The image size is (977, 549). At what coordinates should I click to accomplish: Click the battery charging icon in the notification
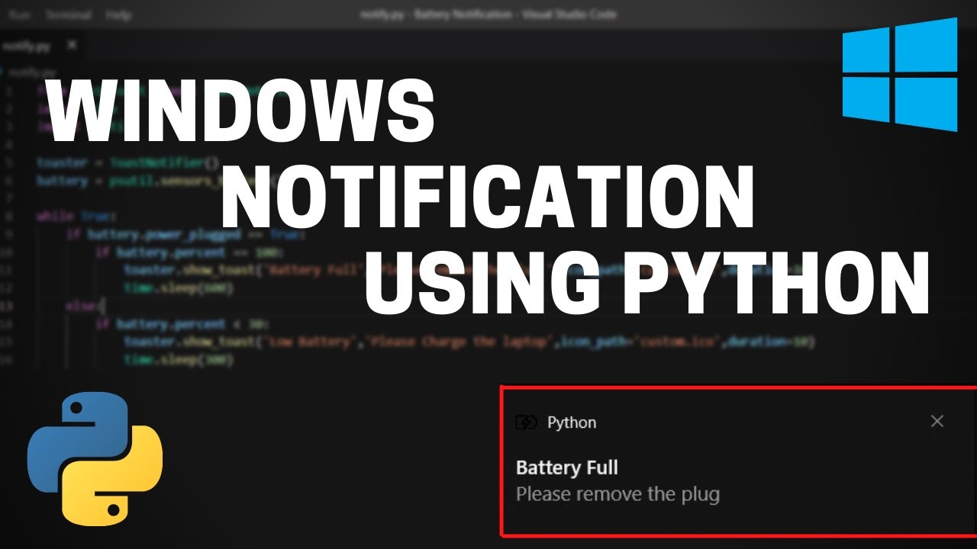point(527,422)
